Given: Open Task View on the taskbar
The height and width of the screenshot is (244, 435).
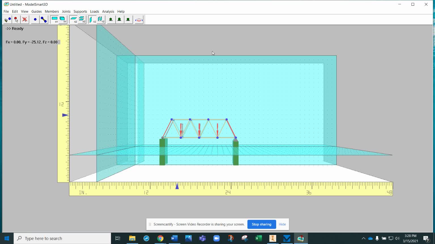Looking at the screenshot, I should (x=118, y=238).
